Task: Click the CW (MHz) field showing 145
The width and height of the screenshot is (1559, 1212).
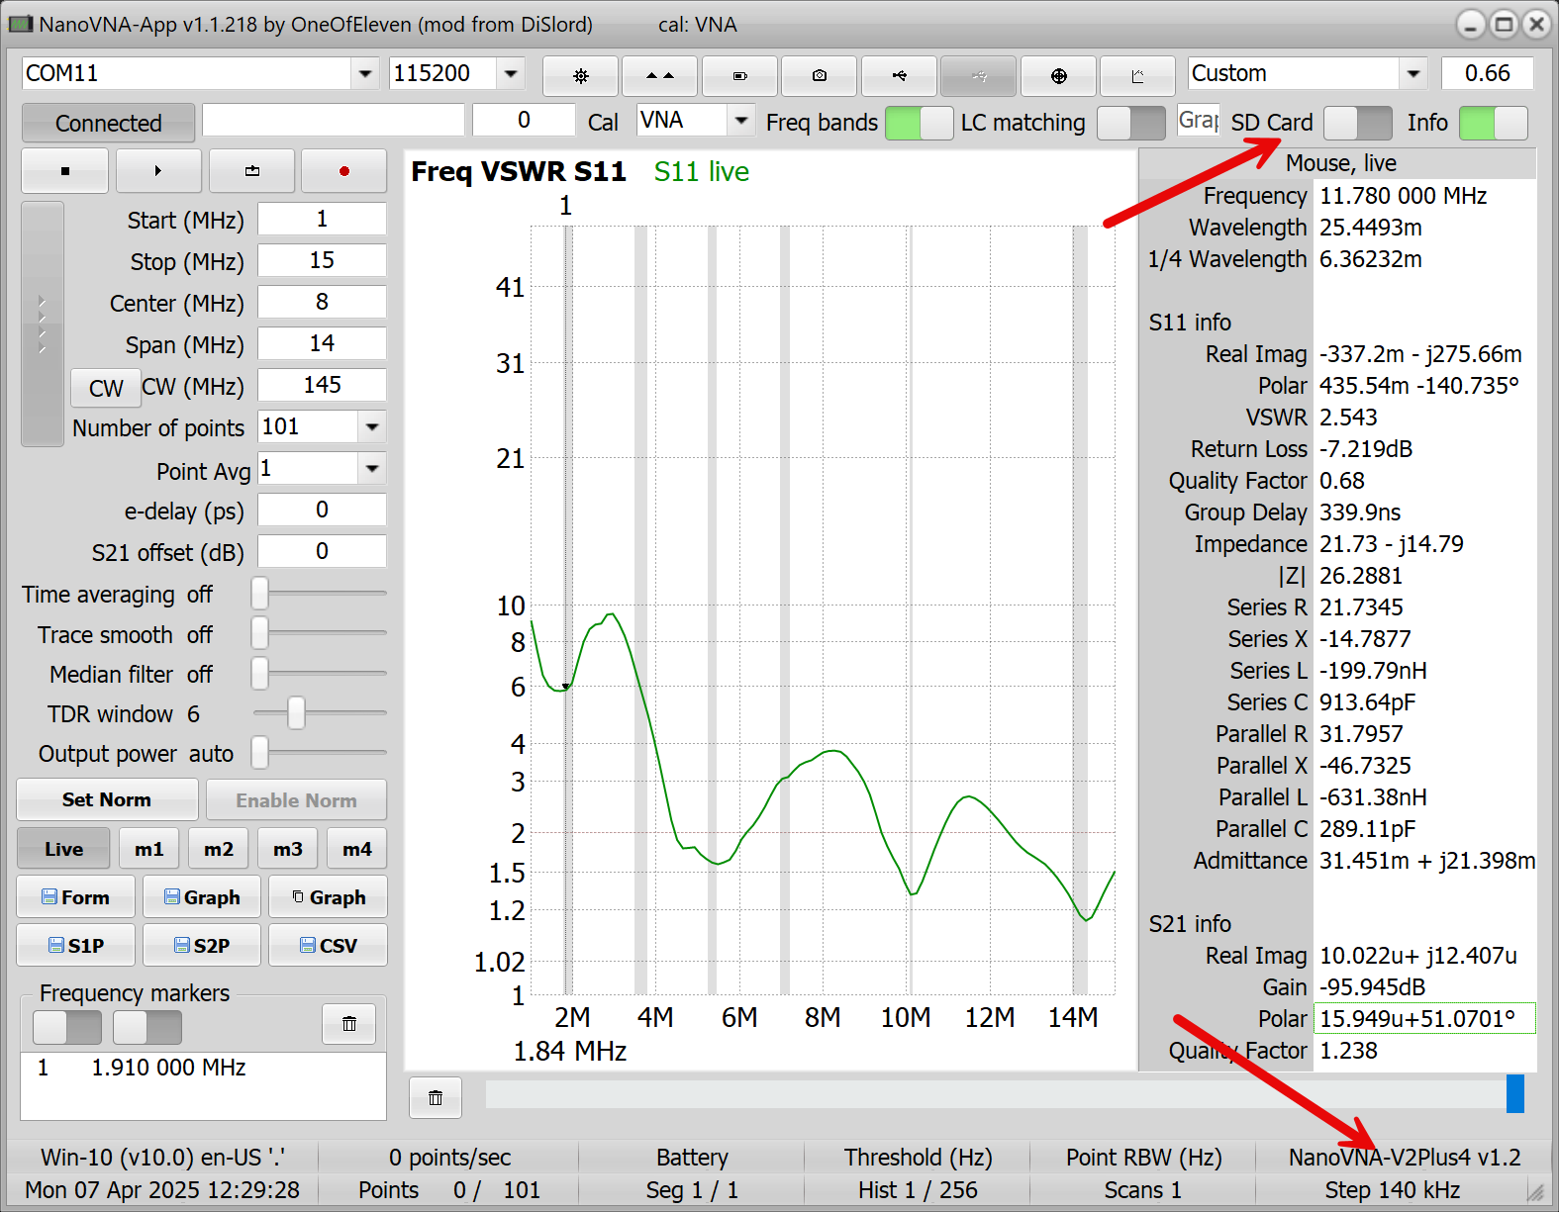Action: [x=322, y=385]
